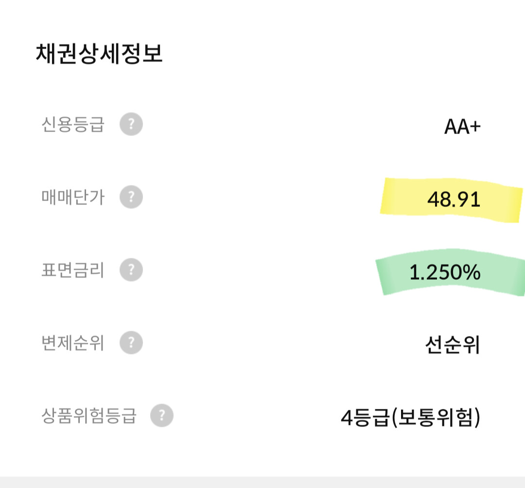Show 변제순위 help information

click(131, 343)
